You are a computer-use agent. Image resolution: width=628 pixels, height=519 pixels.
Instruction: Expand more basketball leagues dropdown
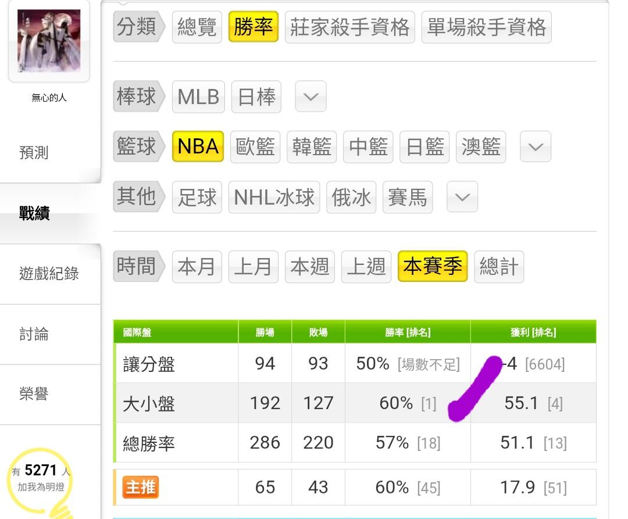(536, 146)
